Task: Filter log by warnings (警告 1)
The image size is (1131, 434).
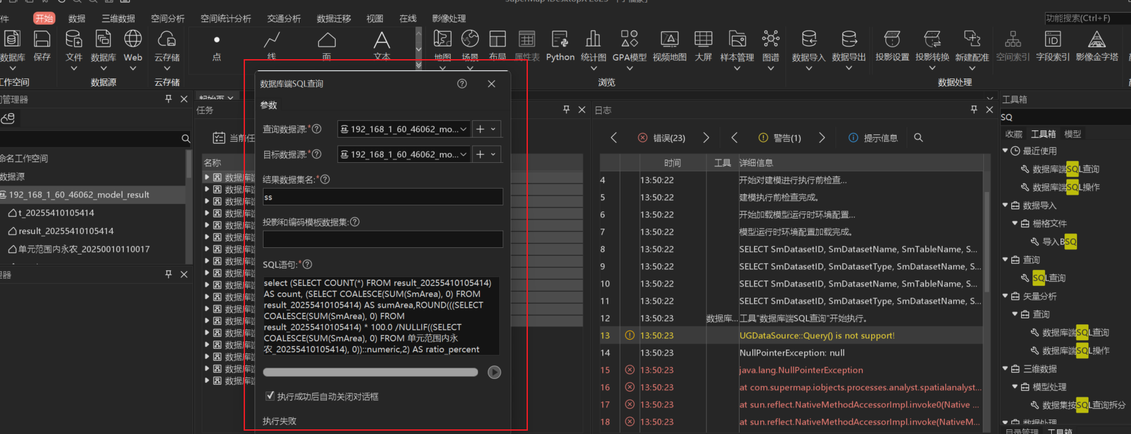Action: coord(780,138)
